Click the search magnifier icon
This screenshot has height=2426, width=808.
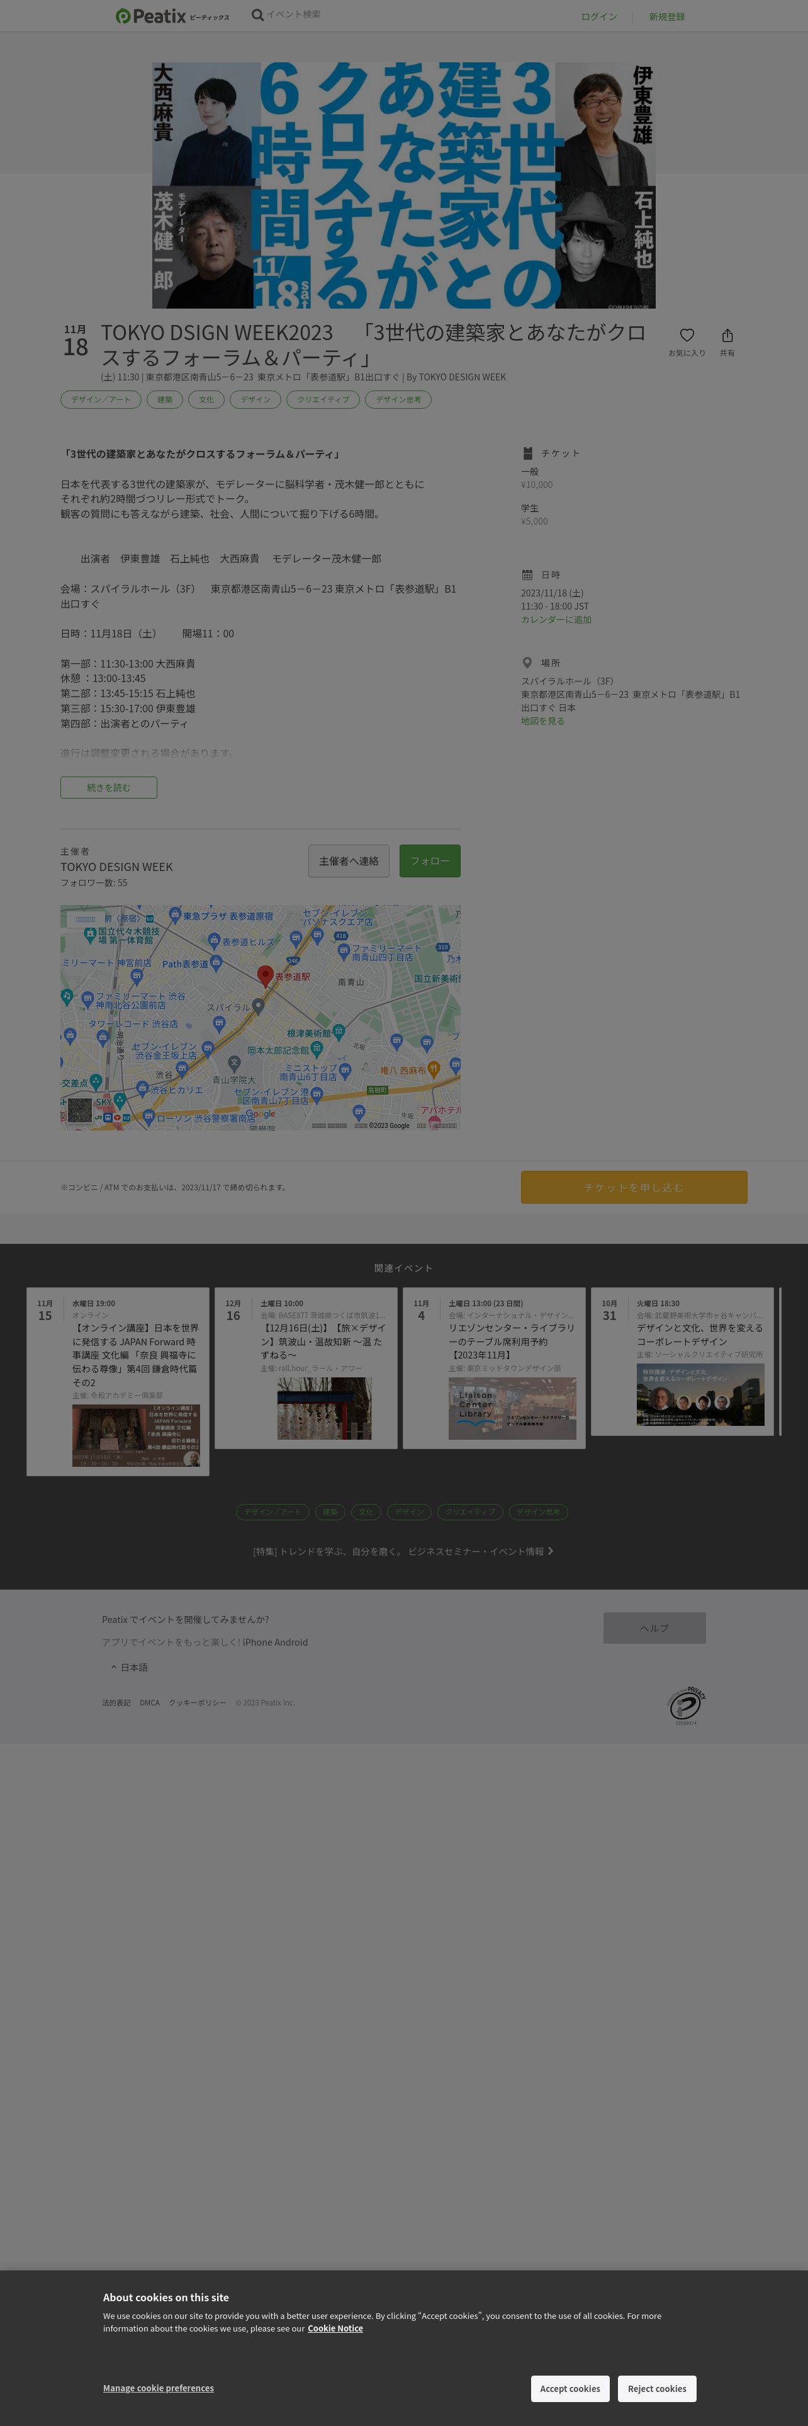click(x=257, y=15)
